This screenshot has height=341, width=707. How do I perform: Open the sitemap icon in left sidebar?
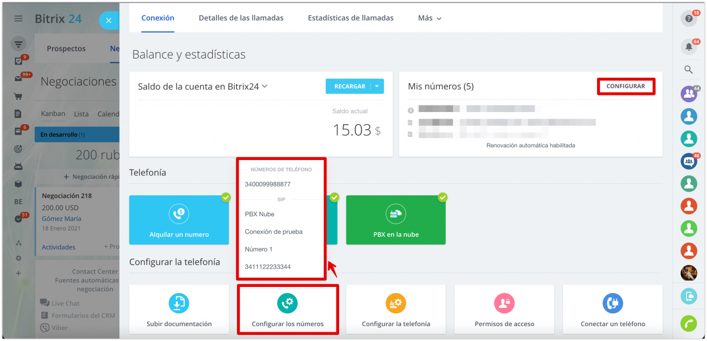[18, 243]
